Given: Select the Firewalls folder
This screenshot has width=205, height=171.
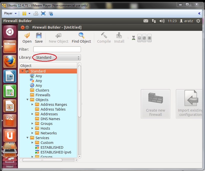Looking at the screenshot, I should 43,95.
